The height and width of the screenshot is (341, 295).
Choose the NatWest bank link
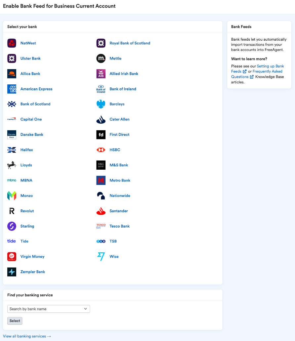28,43
